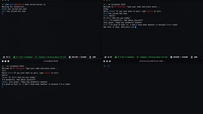Click the memory chip icon beside 06472MB

coord(70,57)
